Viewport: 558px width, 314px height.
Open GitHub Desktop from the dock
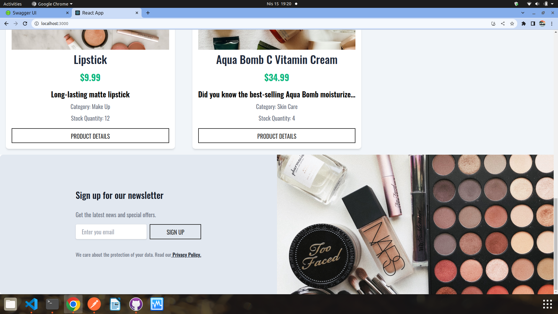coord(136,304)
